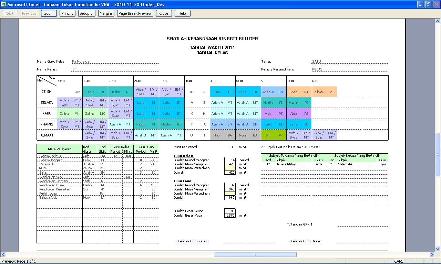441x264 pixels.
Task: Click the Excel icon in title bar
Action: pos(4,4)
